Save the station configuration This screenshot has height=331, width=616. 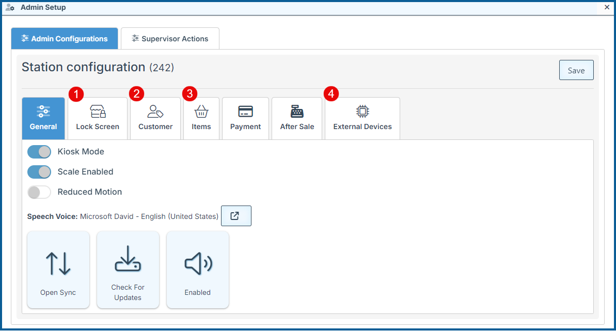[x=576, y=70]
